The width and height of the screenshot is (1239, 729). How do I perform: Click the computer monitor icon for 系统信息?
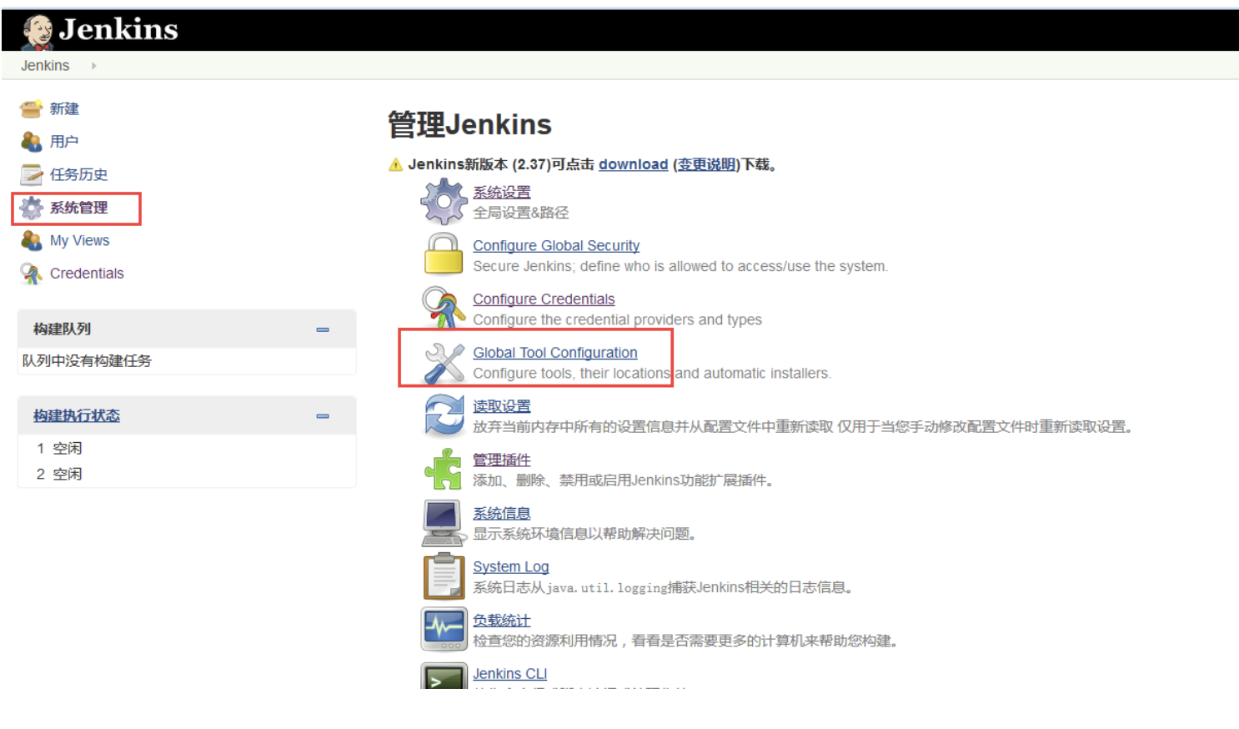pos(444,523)
